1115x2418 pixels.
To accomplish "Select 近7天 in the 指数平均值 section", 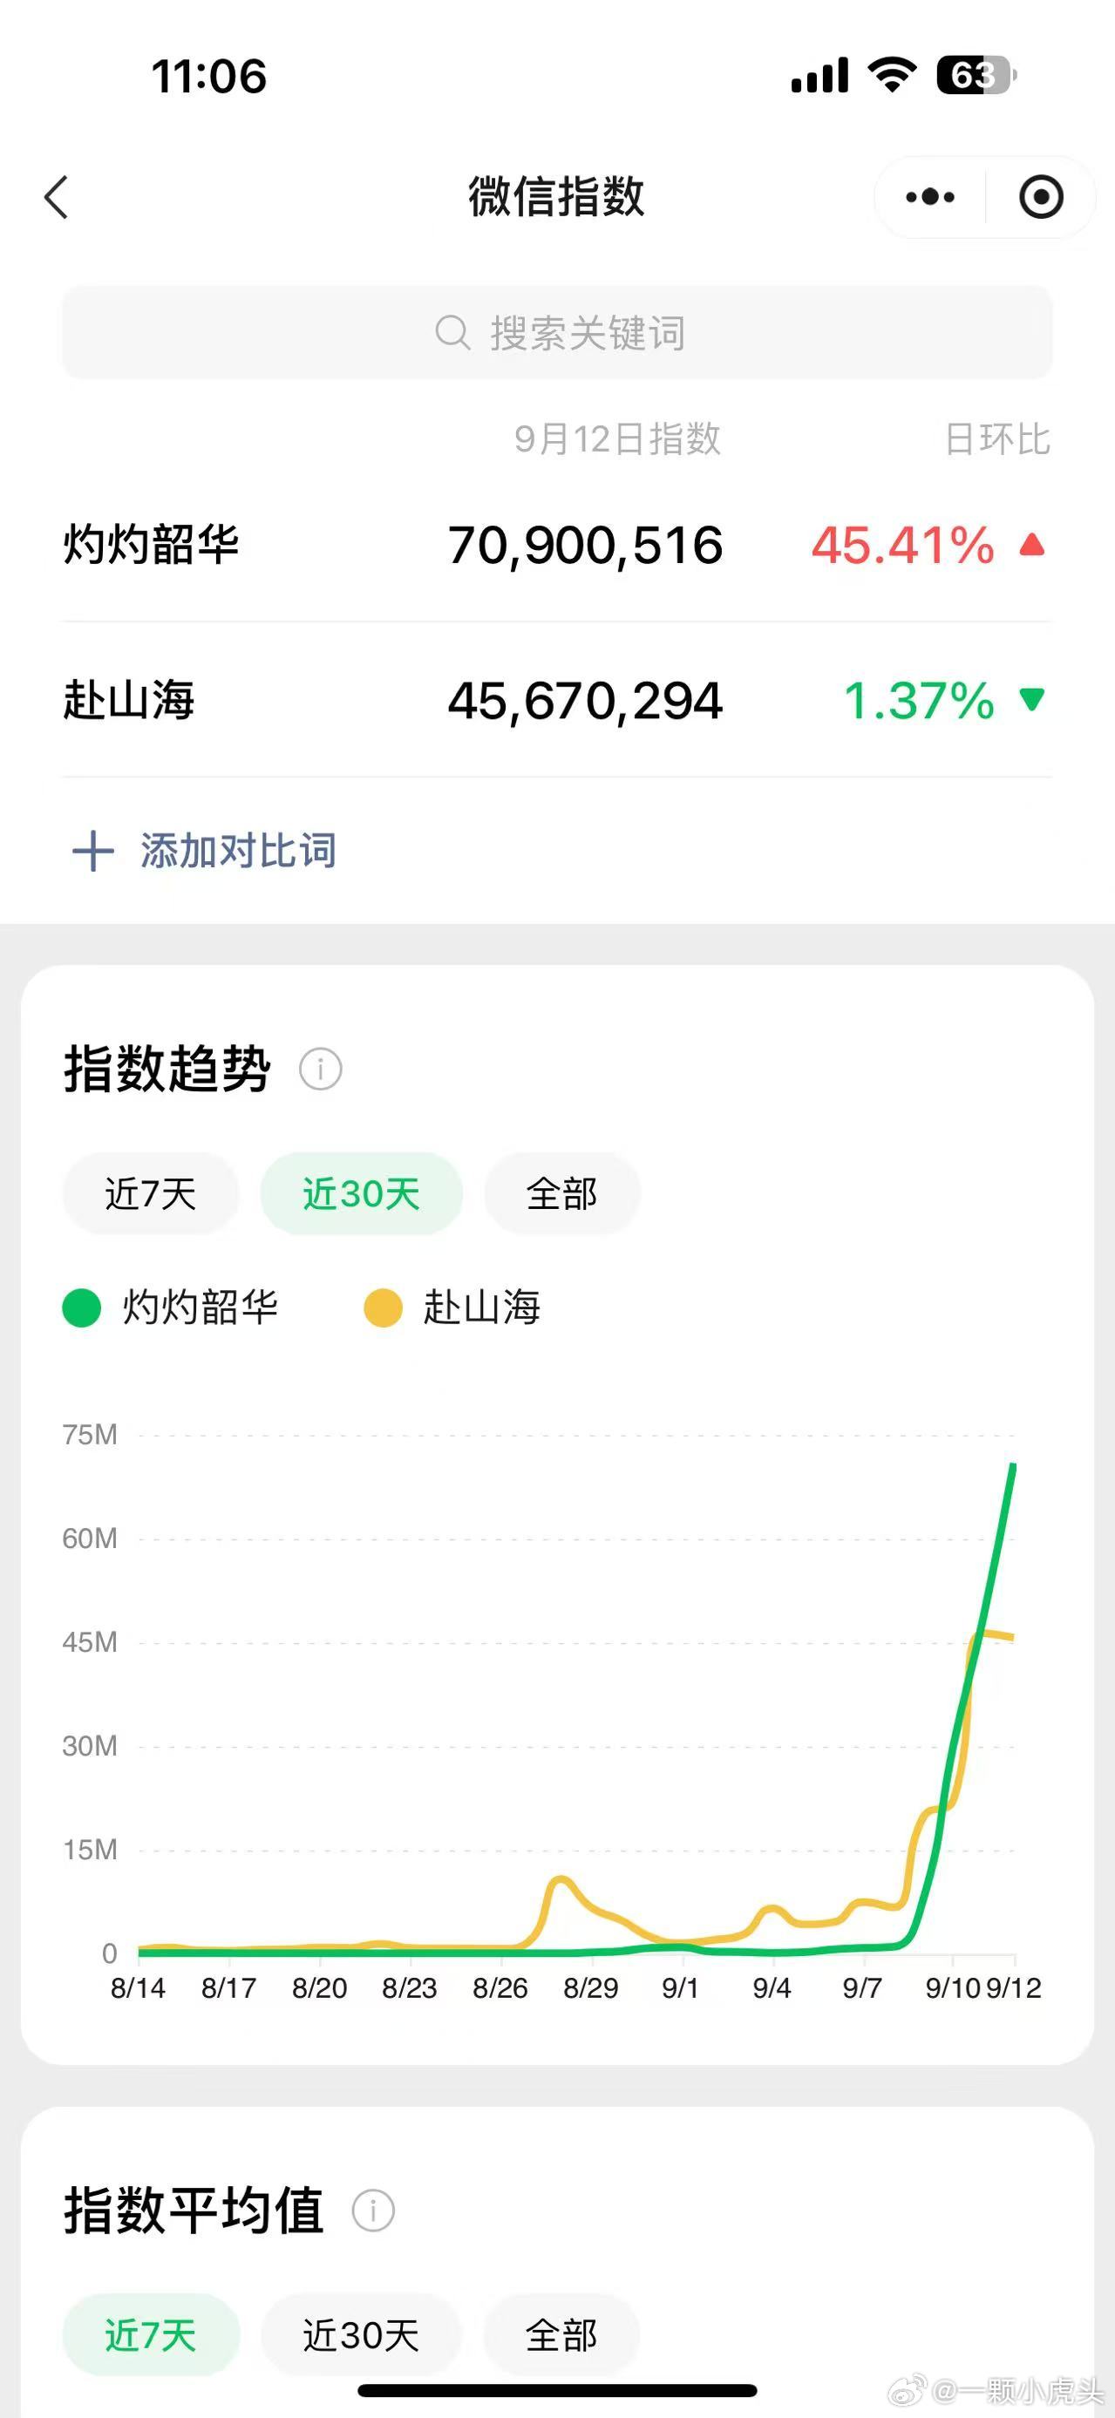I will click(150, 2335).
